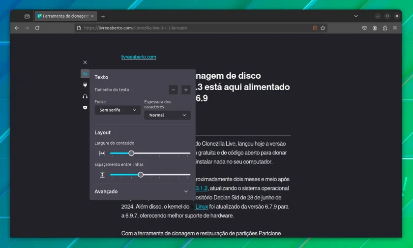Click the Espessura dos caracteres label
The height and width of the screenshot is (248, 413).
pyautogui.click(x=157, y=104)
